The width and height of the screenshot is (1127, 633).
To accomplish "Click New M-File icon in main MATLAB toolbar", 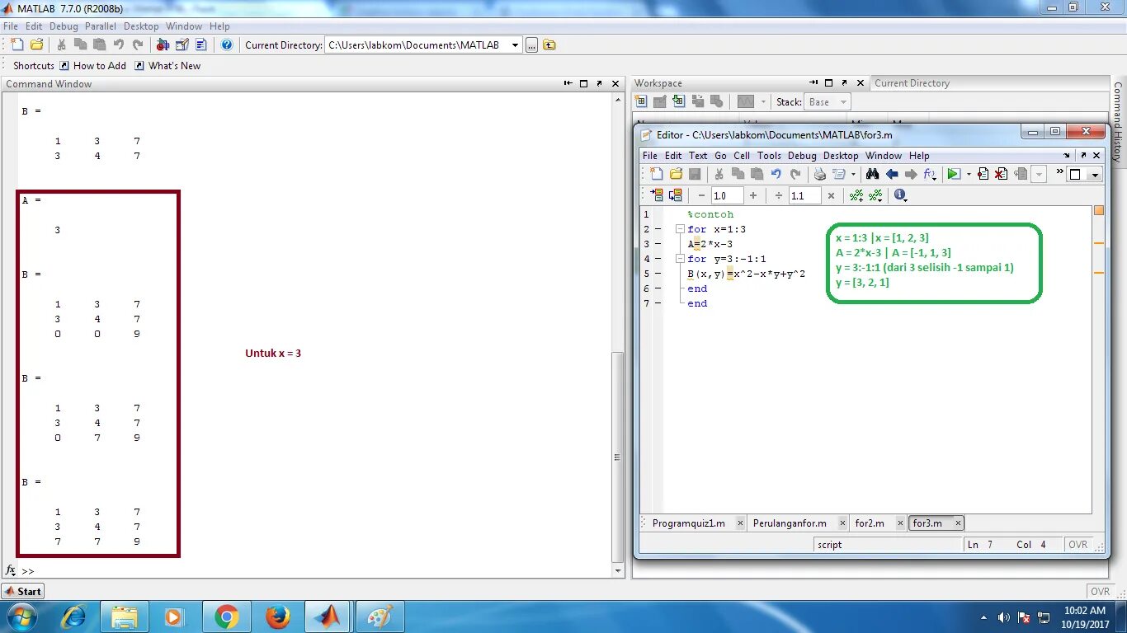I will [17, 45].
